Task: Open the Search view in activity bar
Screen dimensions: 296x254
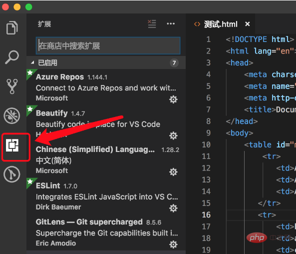Action: click(11, 57)
